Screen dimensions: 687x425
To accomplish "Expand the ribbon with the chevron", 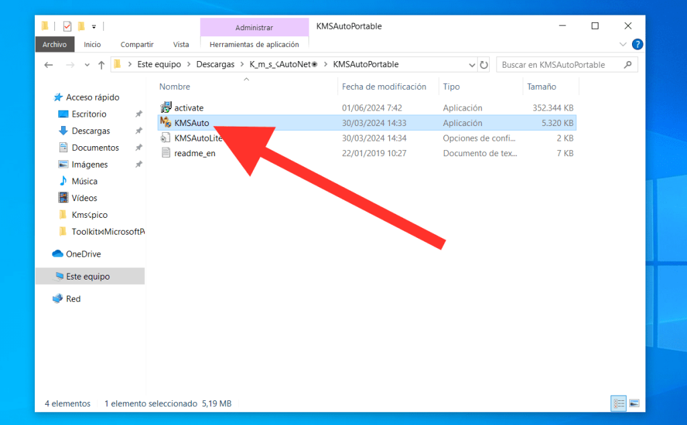I will (x=622, y=44).
